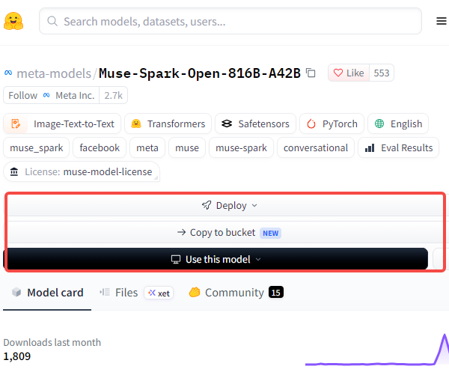449x381 pixels.
Task: Click the search magnifier icon
Action: tap(52, 21)
